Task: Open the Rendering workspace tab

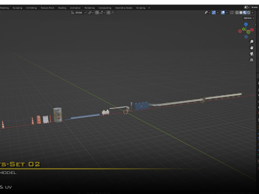Action: tap(90, 8)
